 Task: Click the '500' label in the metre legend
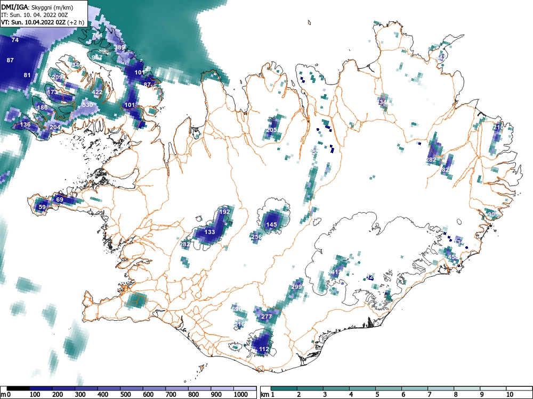click(125, 395)
